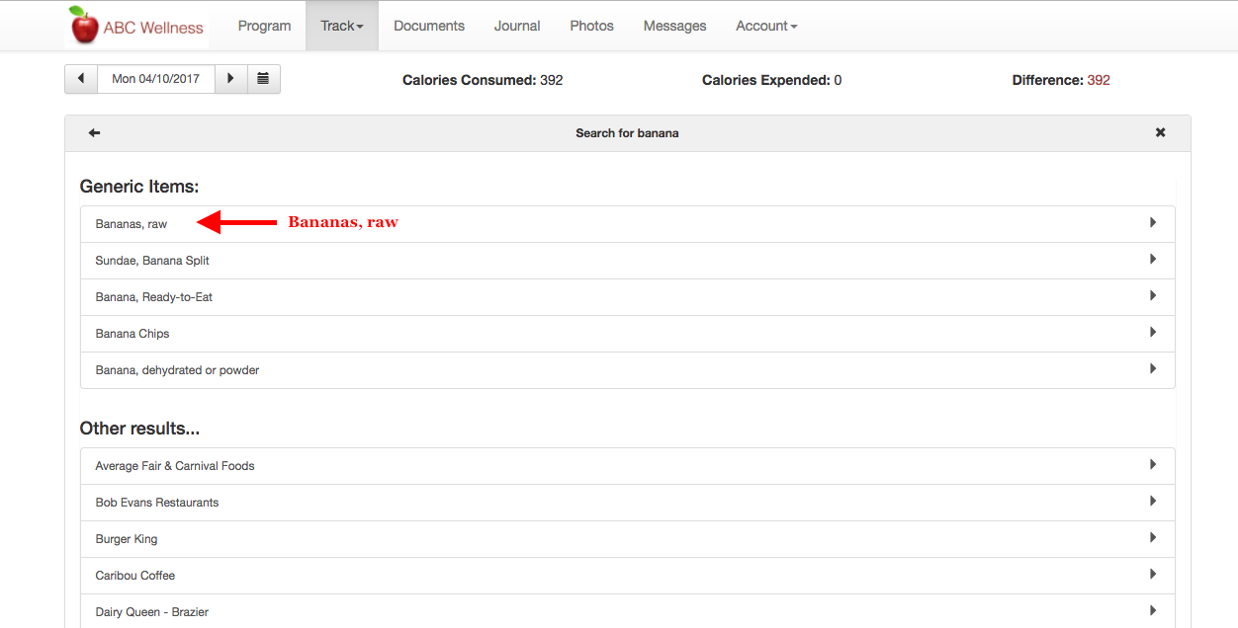Select Banana, Ready-to-Eat item
The width and height of the screenshot is (1238, 628).
click(154, 297)
